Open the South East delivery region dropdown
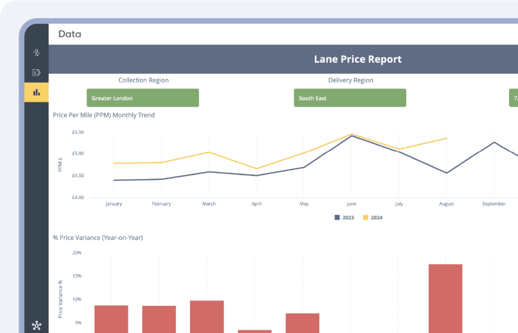 350,98
